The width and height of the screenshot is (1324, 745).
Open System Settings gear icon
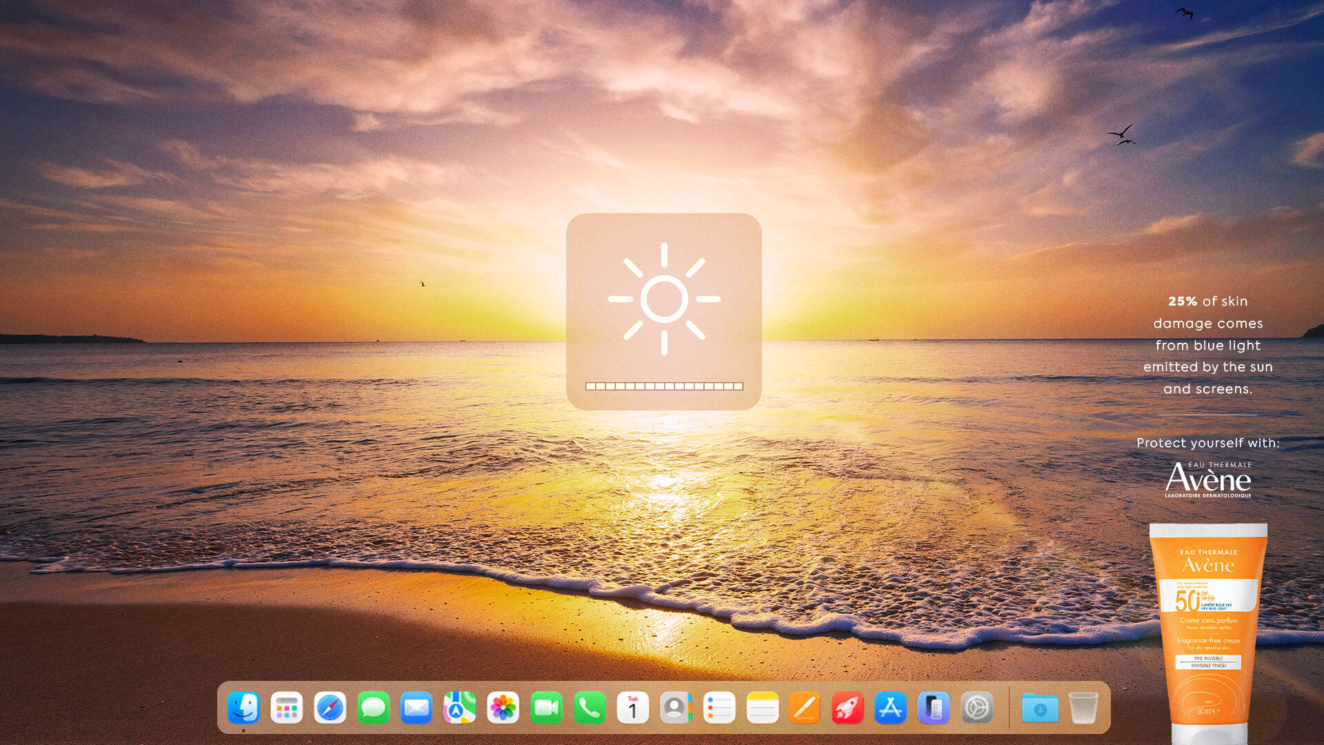tap(977, 708)
